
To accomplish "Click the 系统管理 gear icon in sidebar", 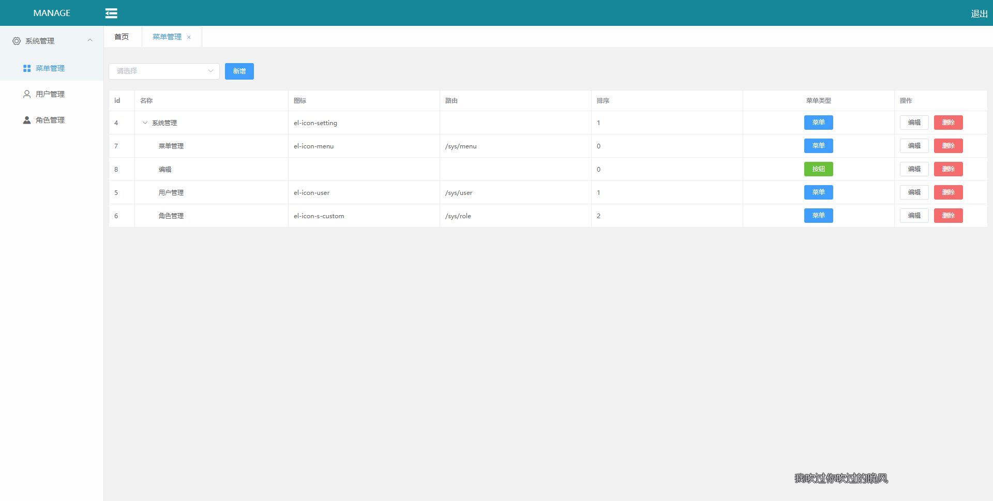I will coord(17,41).
